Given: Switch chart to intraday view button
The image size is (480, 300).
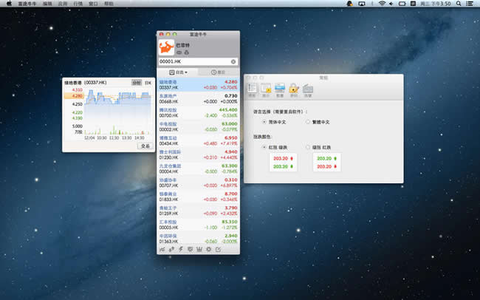Looking at the screenshot, I should point(137,83).
